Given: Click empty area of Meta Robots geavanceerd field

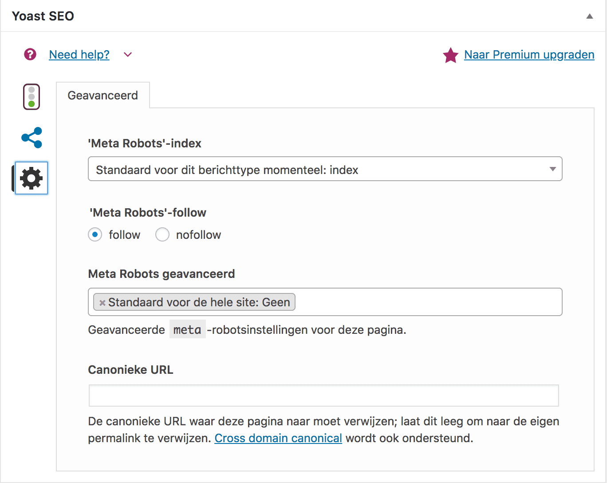Looking at the screenshot, I should [x=426, y=302].
